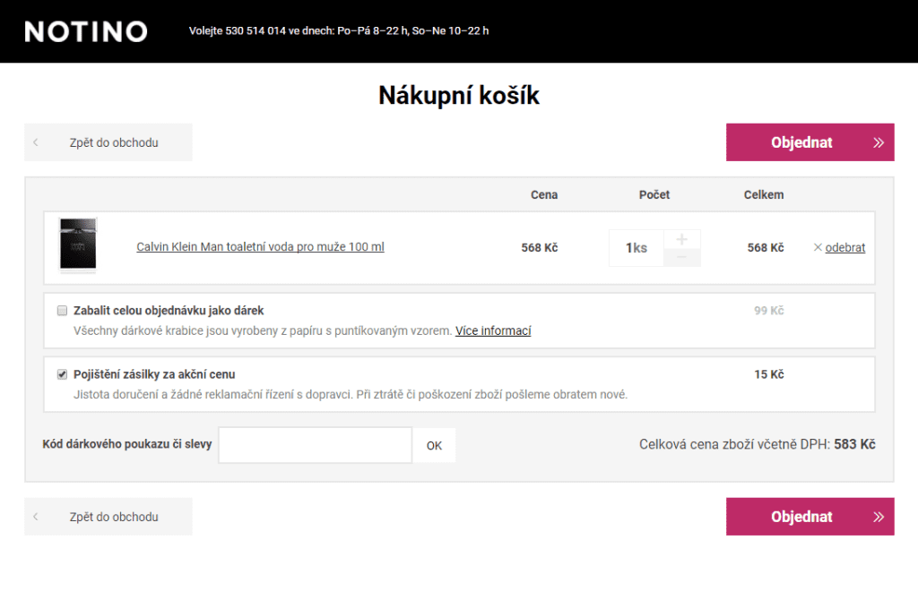Focus the gift voucher code field
918x600 pixels.
click(x=315, y=445)
